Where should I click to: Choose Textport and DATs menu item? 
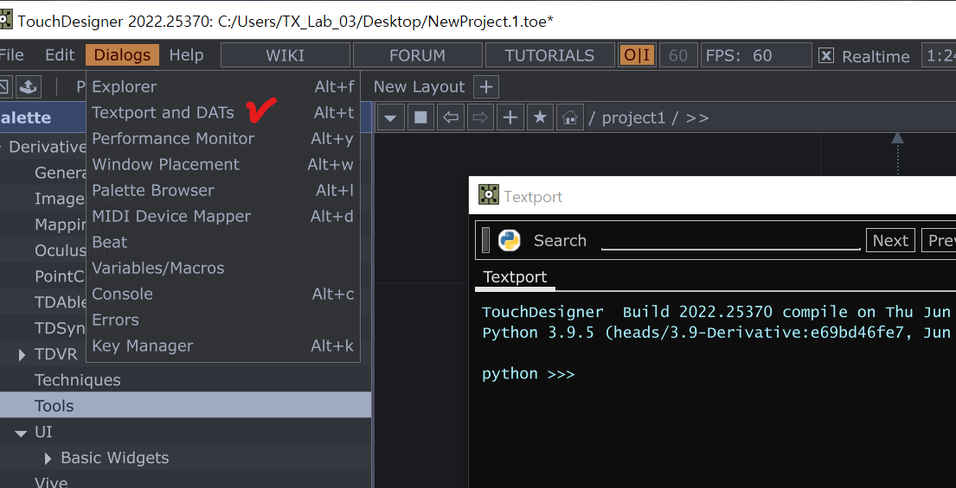223,112
